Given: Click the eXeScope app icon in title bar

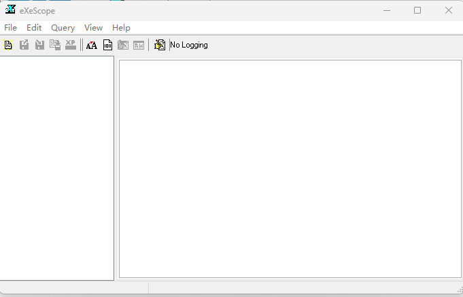Looking at the screenshot, I should pos(10,10).
